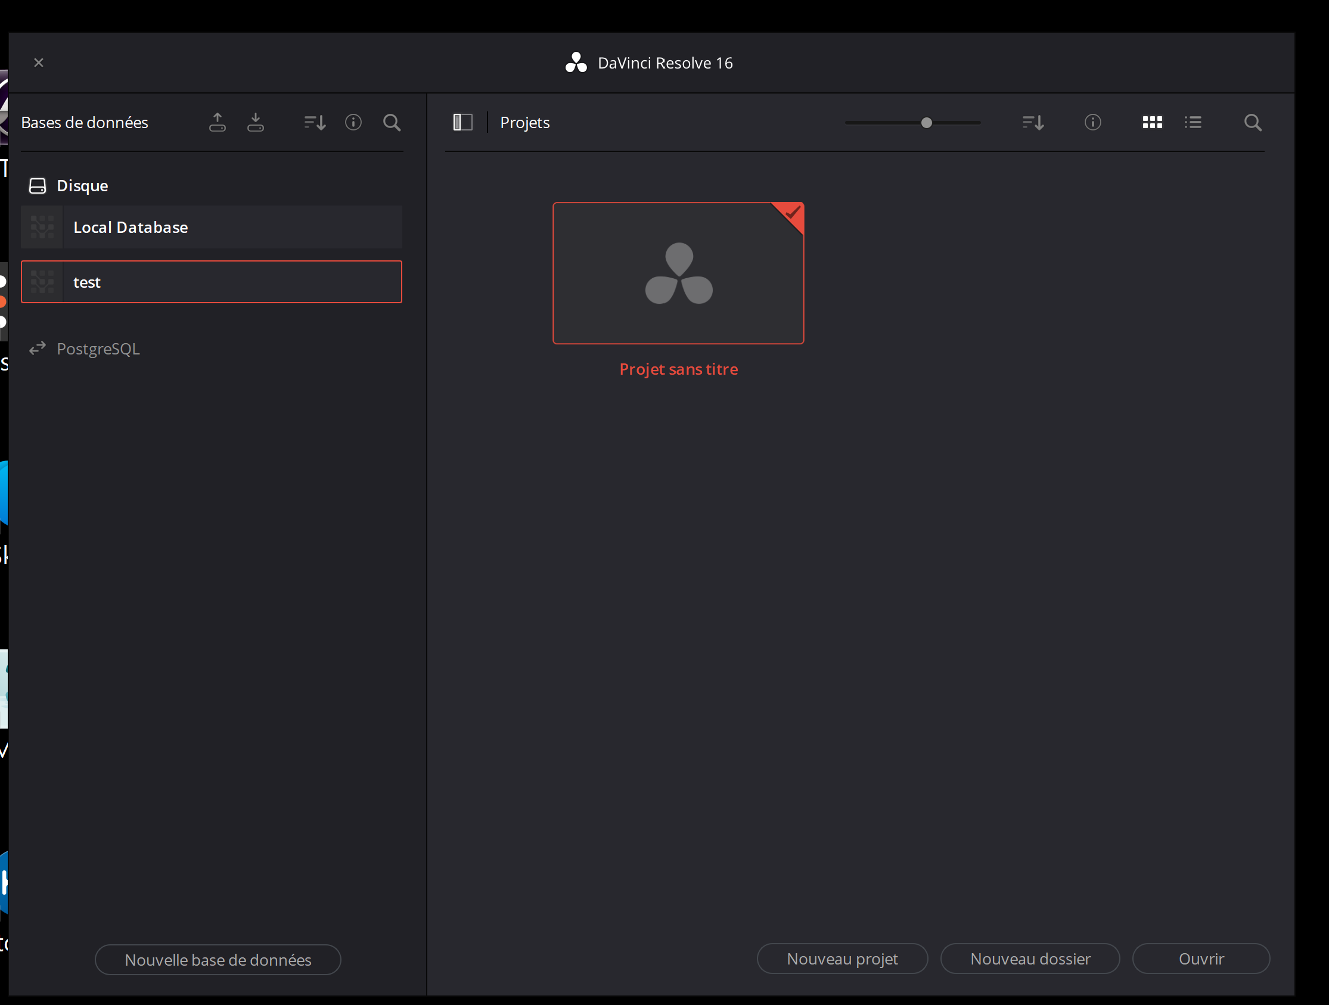1329x1005 pixels.
Task: Show the databases panel info icon
Action: pos(353,123)
